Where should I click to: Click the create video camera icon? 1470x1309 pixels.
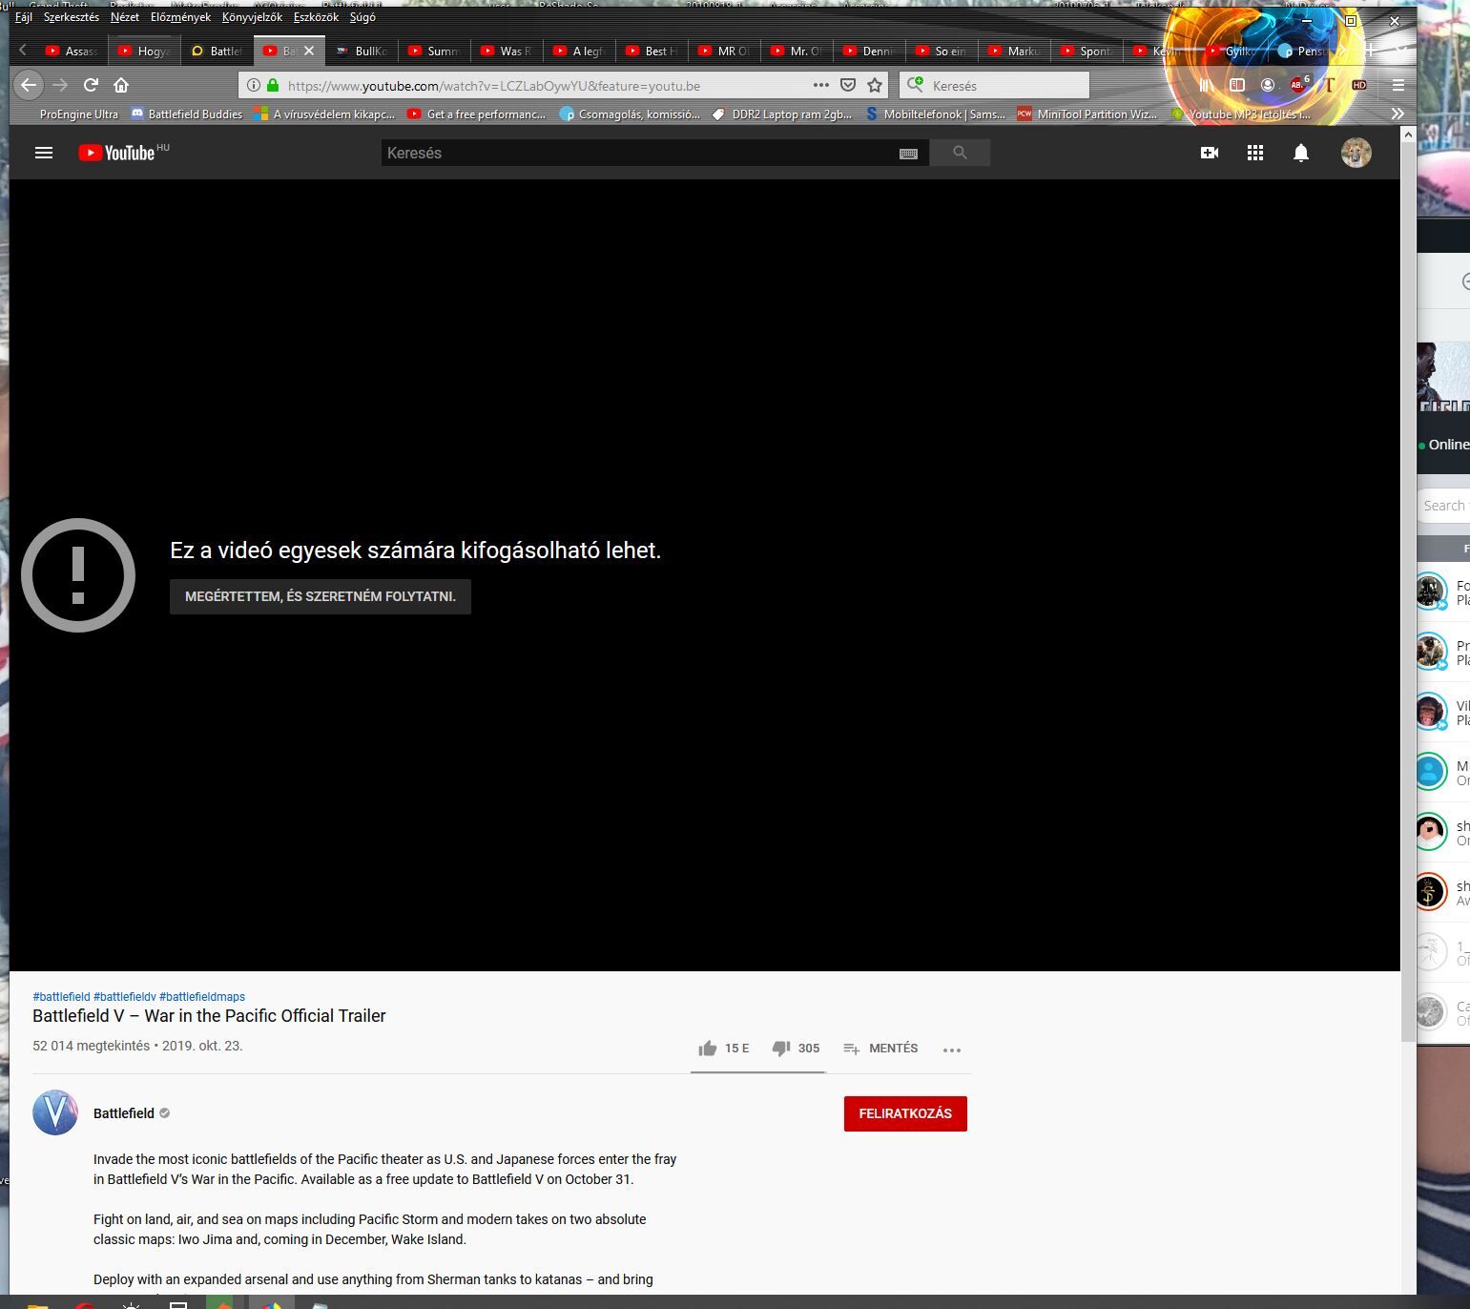coord(1210,153)
